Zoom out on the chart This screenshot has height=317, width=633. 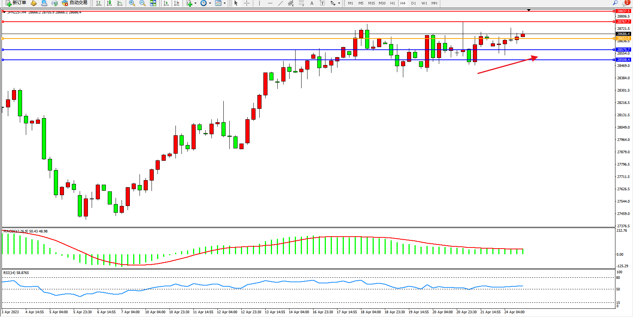point(143,3)
